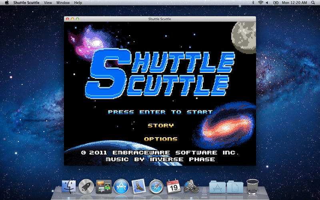Open Launchpad rocket icon in Dock
The width and height of the screenshot is (320, 200).
[86, 186]
